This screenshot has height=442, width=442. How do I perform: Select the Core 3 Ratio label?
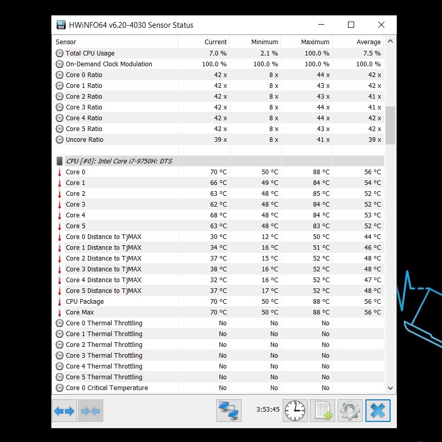click(x=84, y=107)
